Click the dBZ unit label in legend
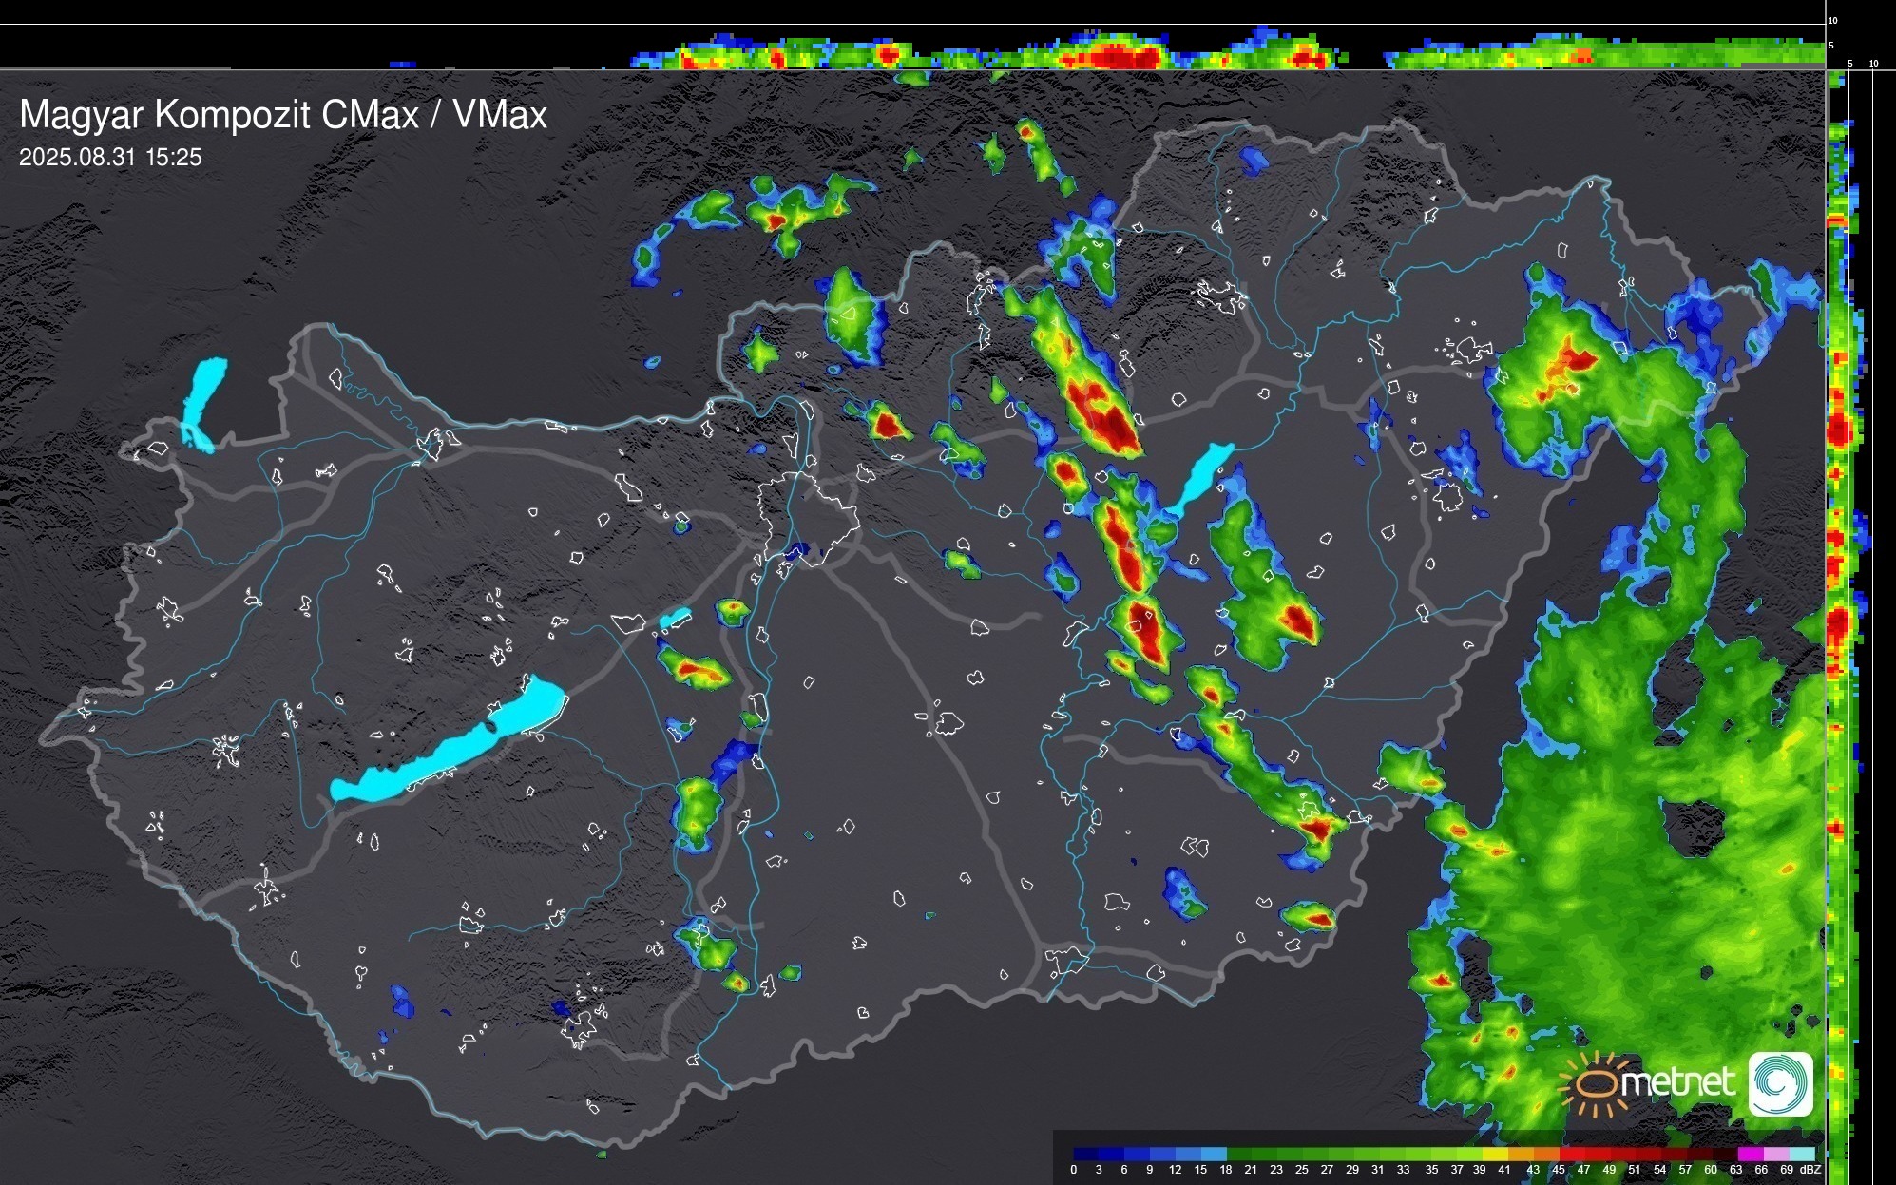 (1810, 1170)
